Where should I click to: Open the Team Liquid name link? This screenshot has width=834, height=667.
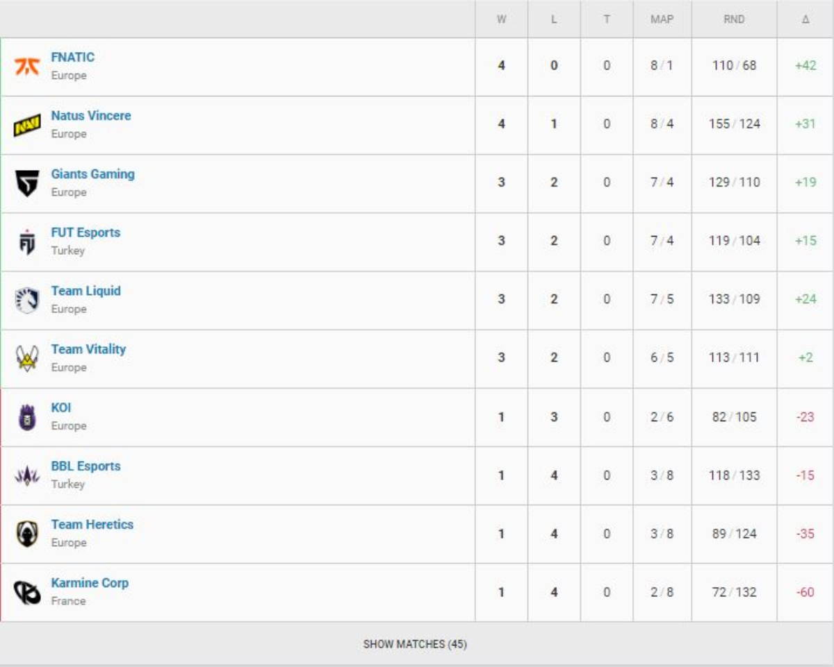click(86, 291)
